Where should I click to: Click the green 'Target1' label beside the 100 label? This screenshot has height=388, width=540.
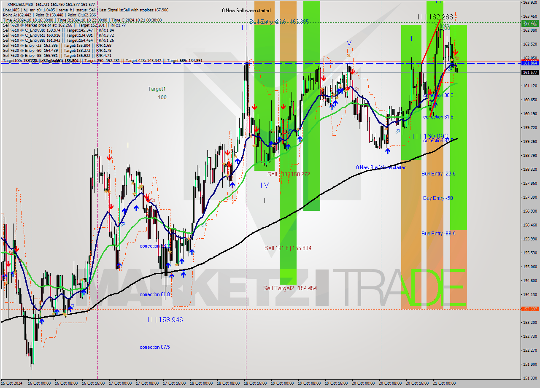(157, 89)
